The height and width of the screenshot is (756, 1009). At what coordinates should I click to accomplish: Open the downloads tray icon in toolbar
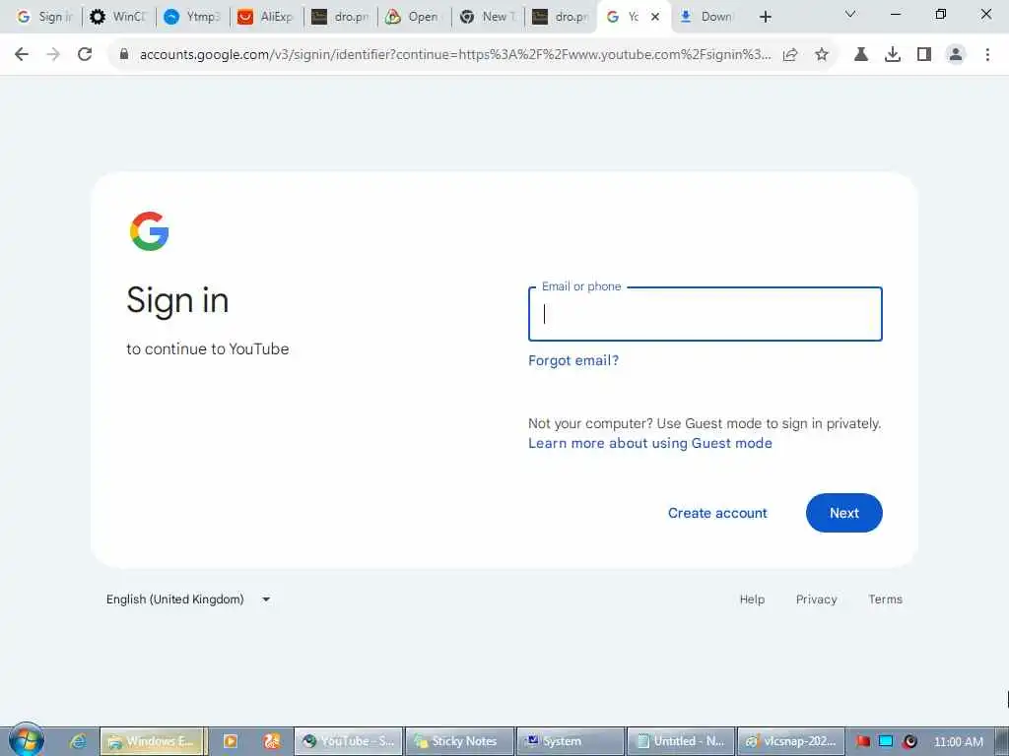(893, 55)
